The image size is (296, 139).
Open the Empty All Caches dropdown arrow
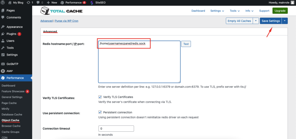[x=256, y=21]
